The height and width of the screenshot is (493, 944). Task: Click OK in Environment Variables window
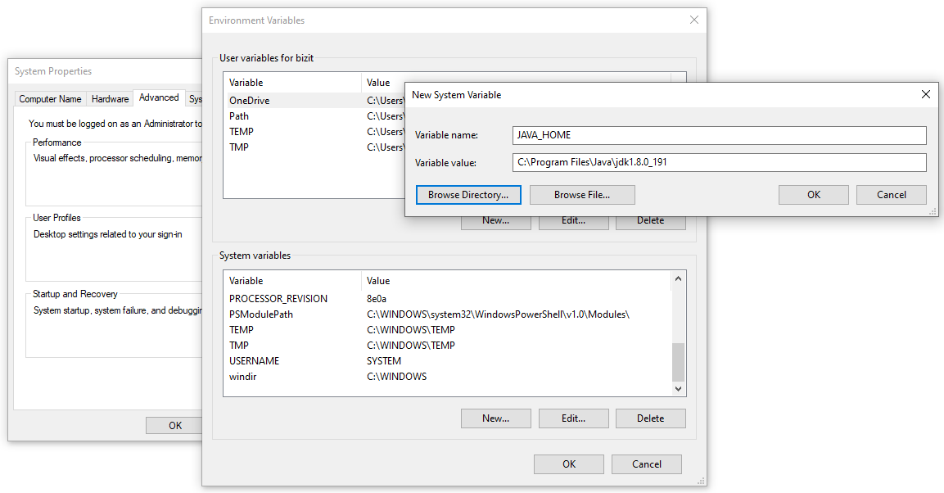[568, 464]
